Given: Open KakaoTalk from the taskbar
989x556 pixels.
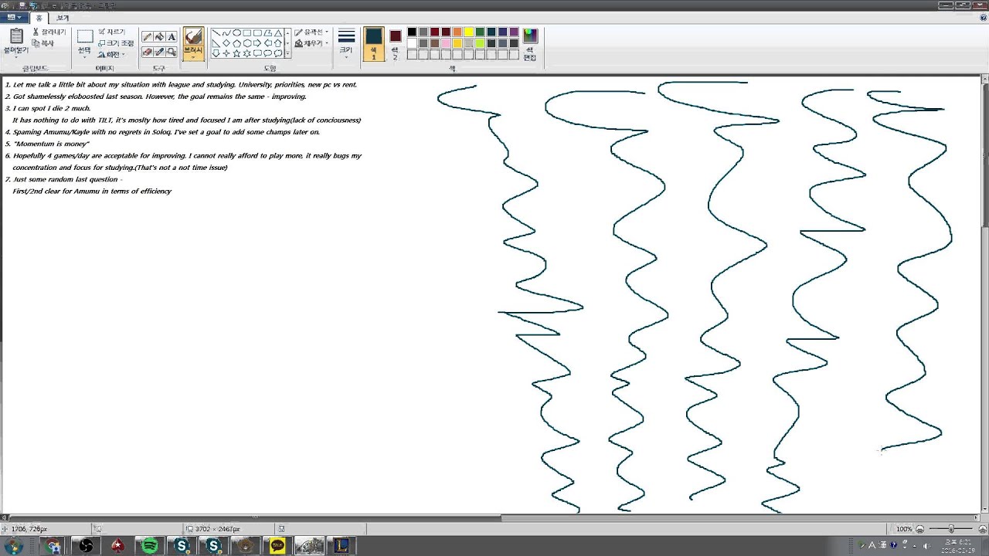Looking at the screenshot, I should tap(277, 546).
